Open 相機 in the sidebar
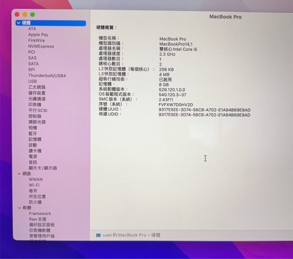The height and width of the screenshot is (259, 293). point(33,128)
